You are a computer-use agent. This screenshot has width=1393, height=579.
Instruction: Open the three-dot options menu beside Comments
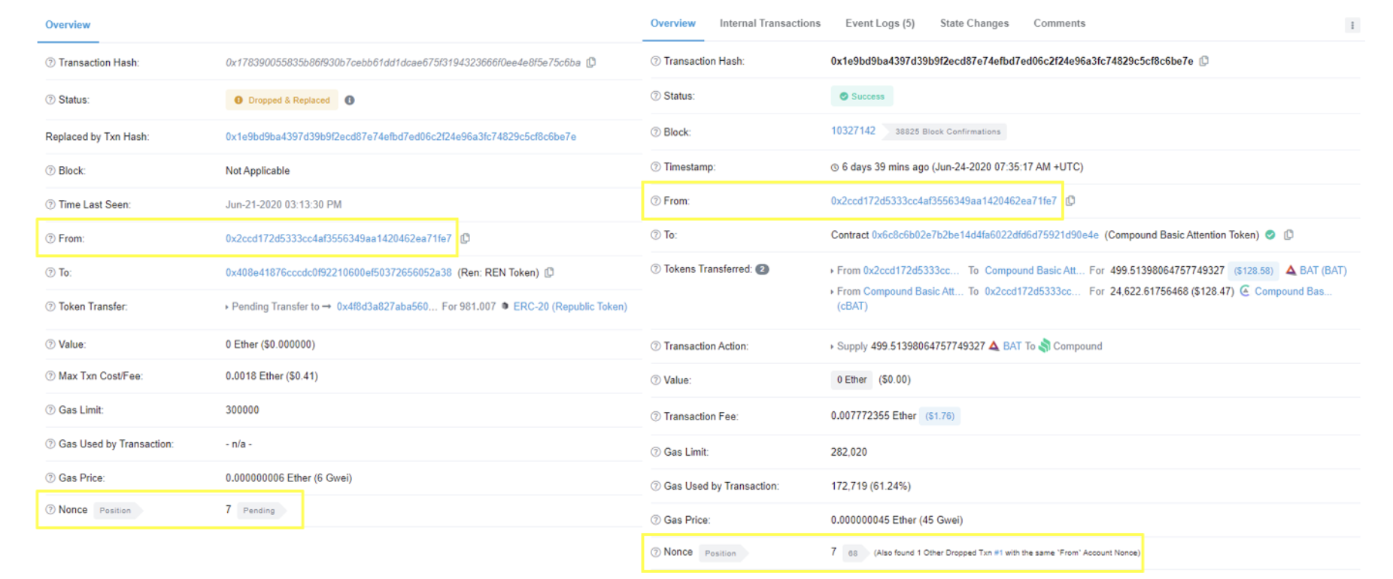point(1352,25)
